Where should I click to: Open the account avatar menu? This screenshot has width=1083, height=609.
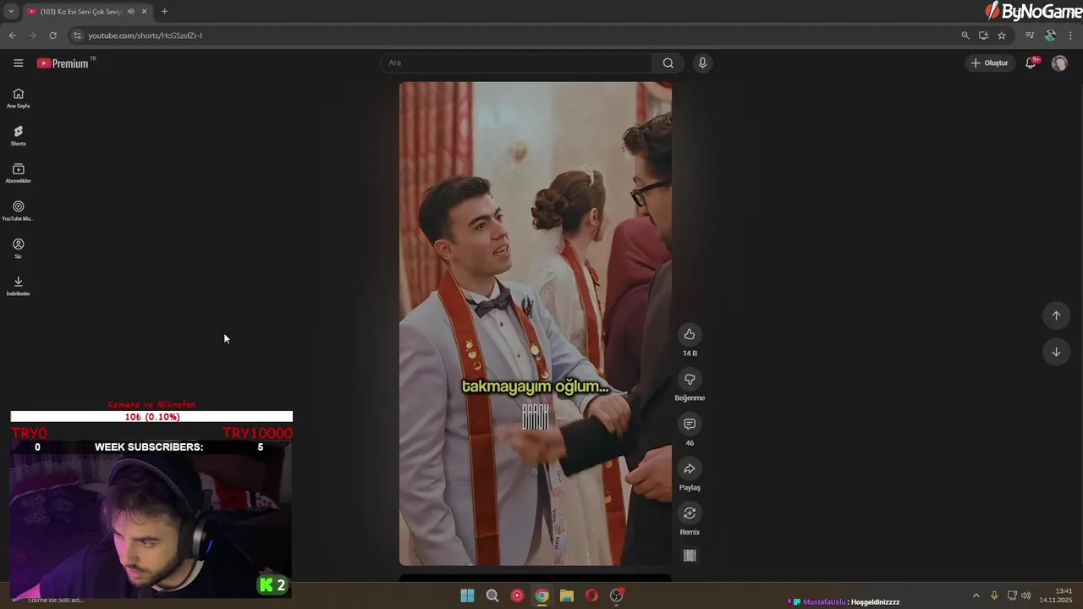pyautogui.click(x=1059, y=63)
